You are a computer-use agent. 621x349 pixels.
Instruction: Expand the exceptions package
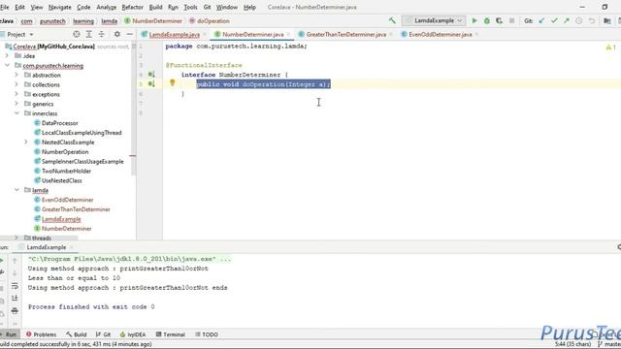(x=16, y=94)
